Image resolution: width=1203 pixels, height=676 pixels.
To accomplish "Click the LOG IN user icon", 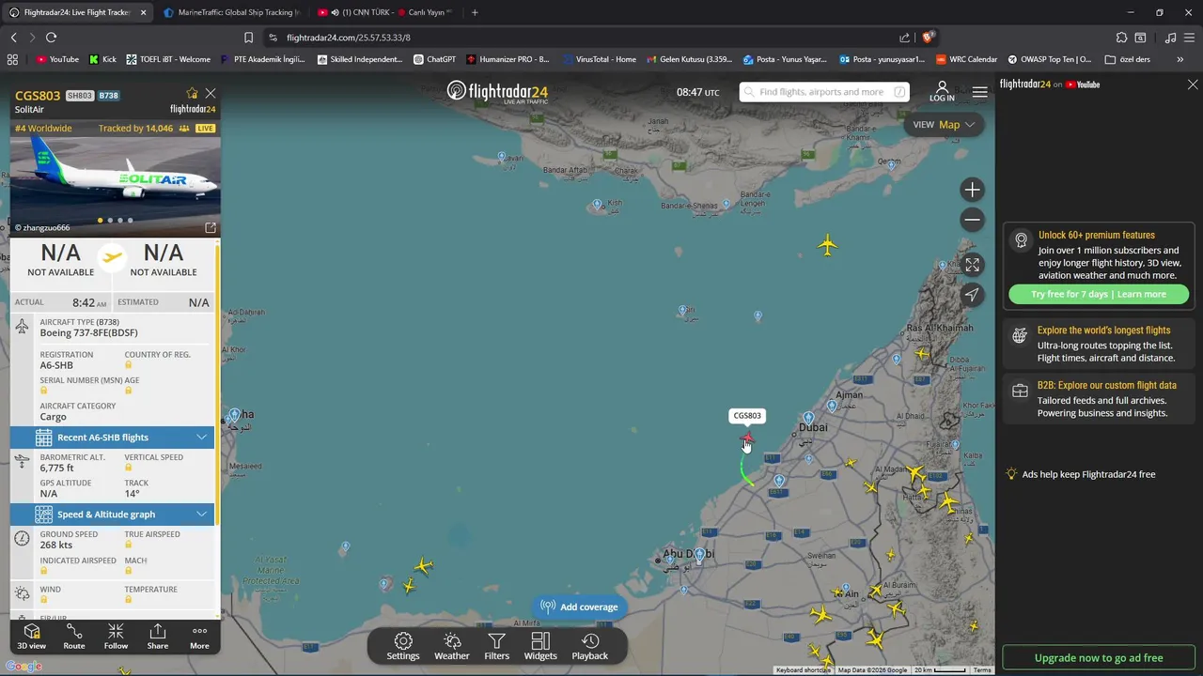I will 942,92.
